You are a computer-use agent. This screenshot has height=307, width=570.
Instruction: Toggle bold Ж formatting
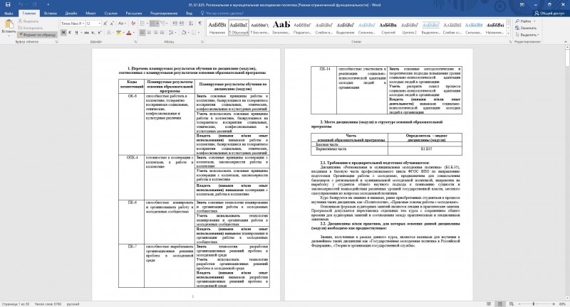click(x=63, y=33)
